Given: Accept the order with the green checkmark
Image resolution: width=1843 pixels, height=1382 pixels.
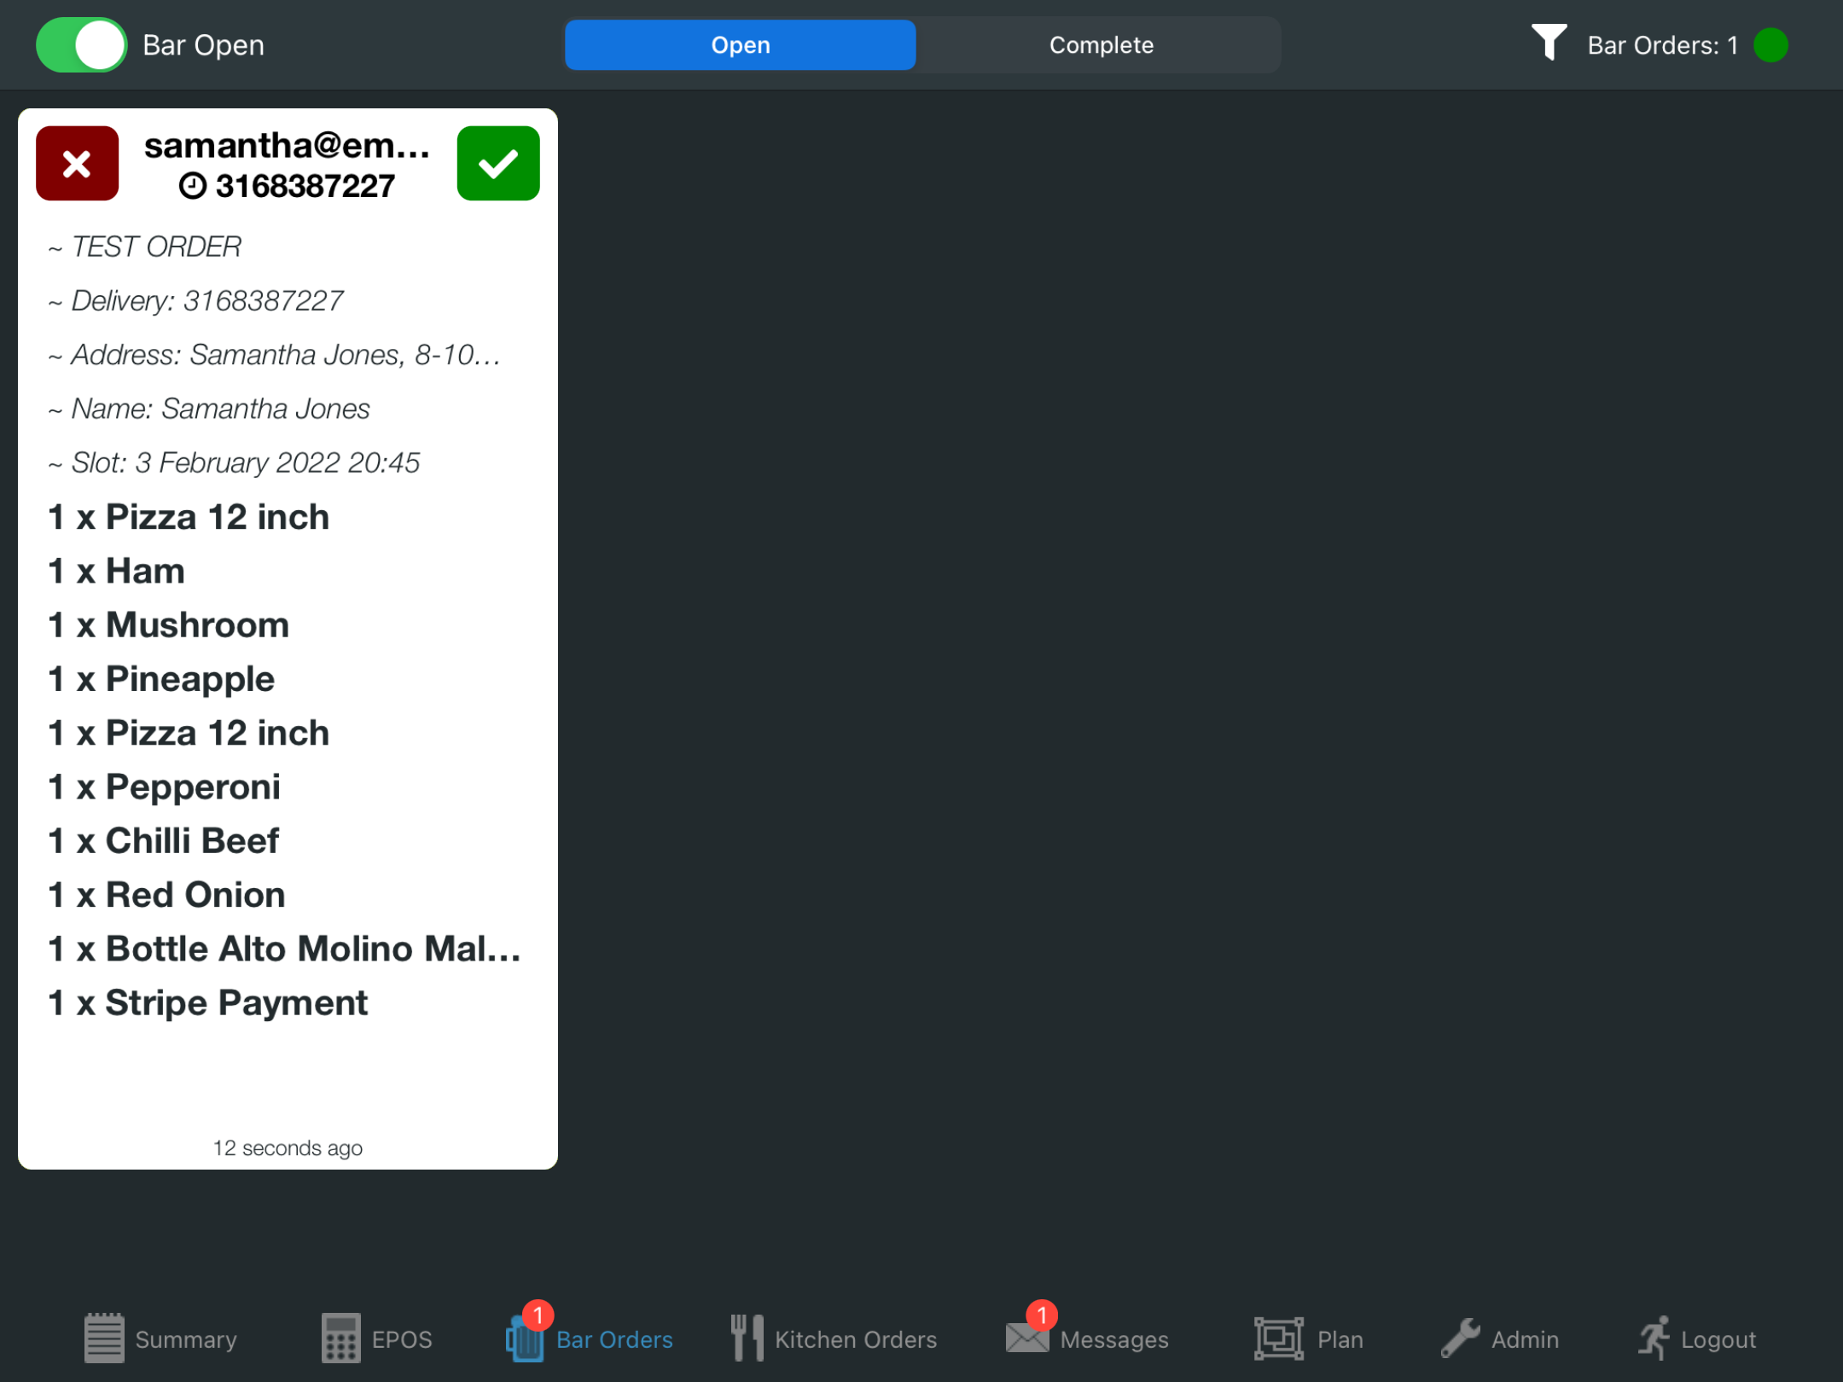Looking at the screenshot, I should coord(498,163).
